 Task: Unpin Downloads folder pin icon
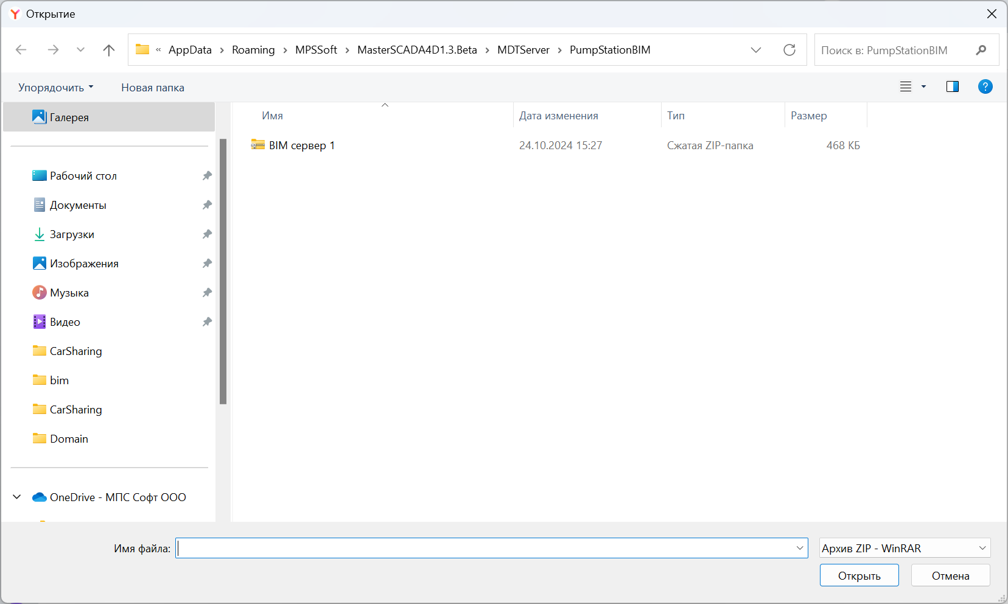207,234
